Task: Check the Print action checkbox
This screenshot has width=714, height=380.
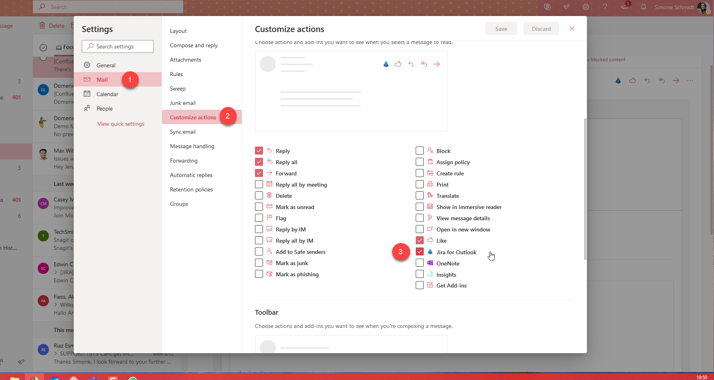Action: pyautogui.click(x=420, y=184)
